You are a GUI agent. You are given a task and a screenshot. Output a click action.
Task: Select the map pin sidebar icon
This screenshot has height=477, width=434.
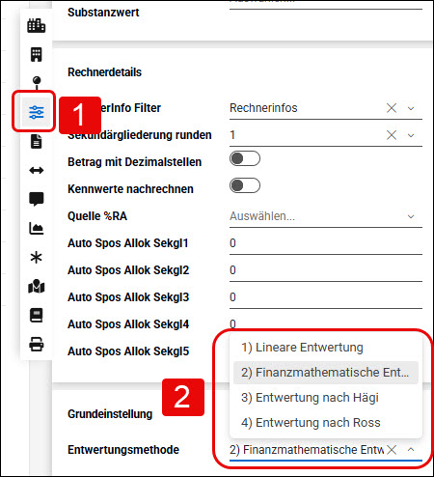[x=37, y=82]
